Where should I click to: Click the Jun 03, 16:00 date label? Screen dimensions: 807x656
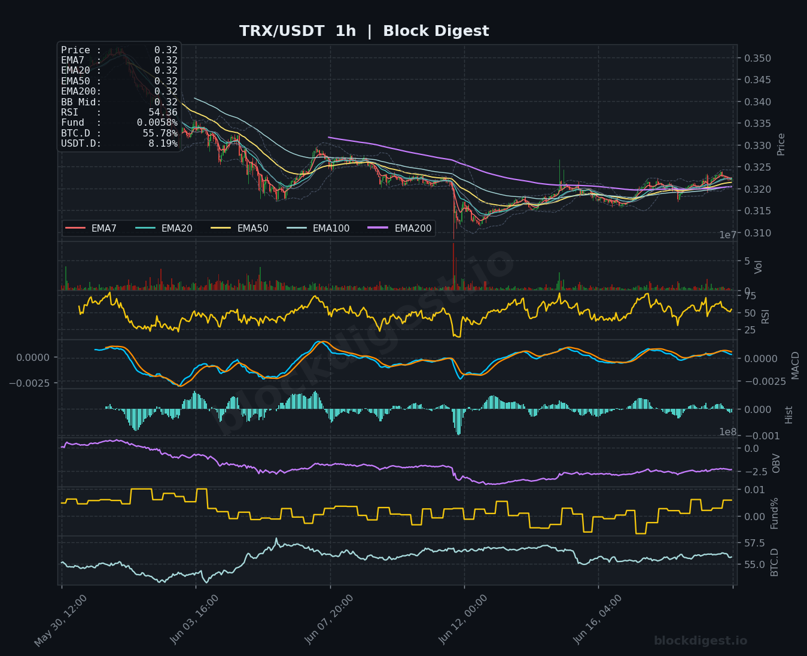pyautogui.click(x=195, y=619)
